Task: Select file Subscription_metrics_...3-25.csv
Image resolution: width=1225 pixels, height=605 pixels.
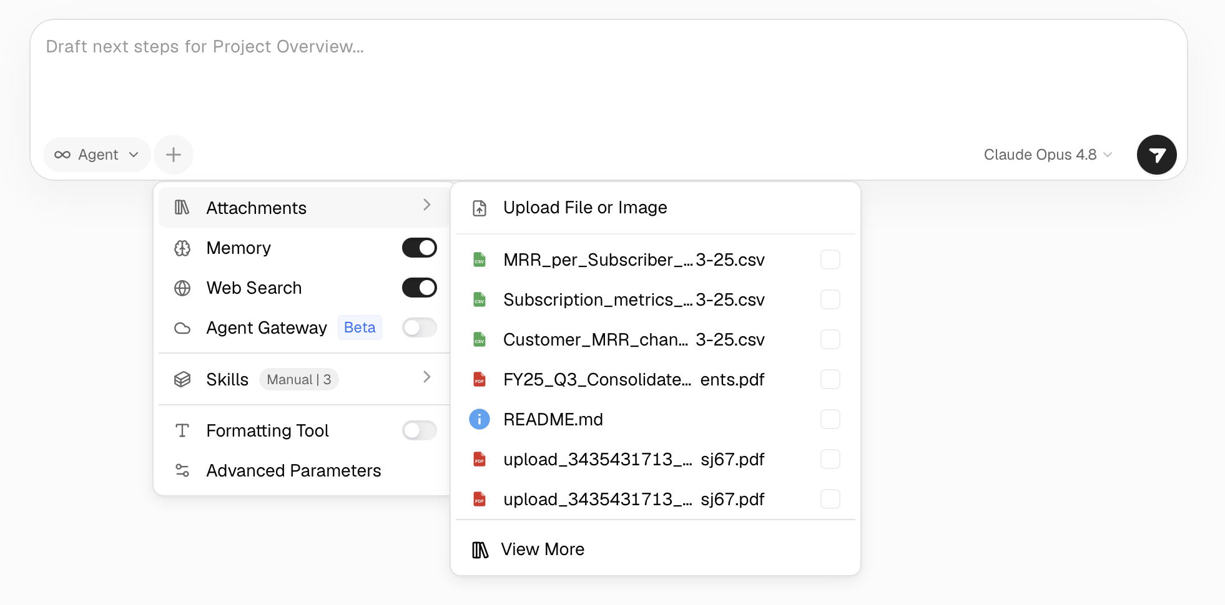Action: click(634, 299)
